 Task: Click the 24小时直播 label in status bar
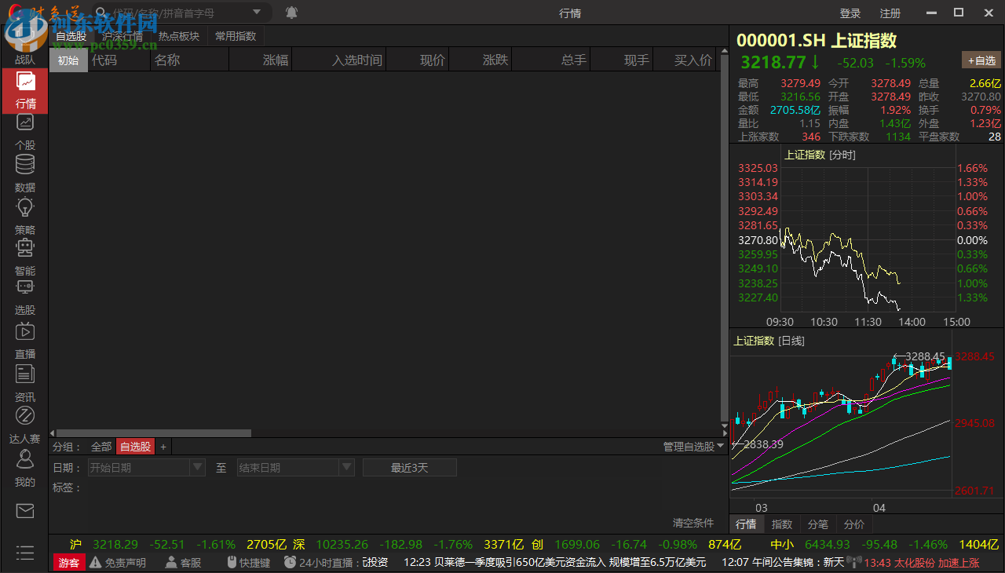tap(329, 562)
